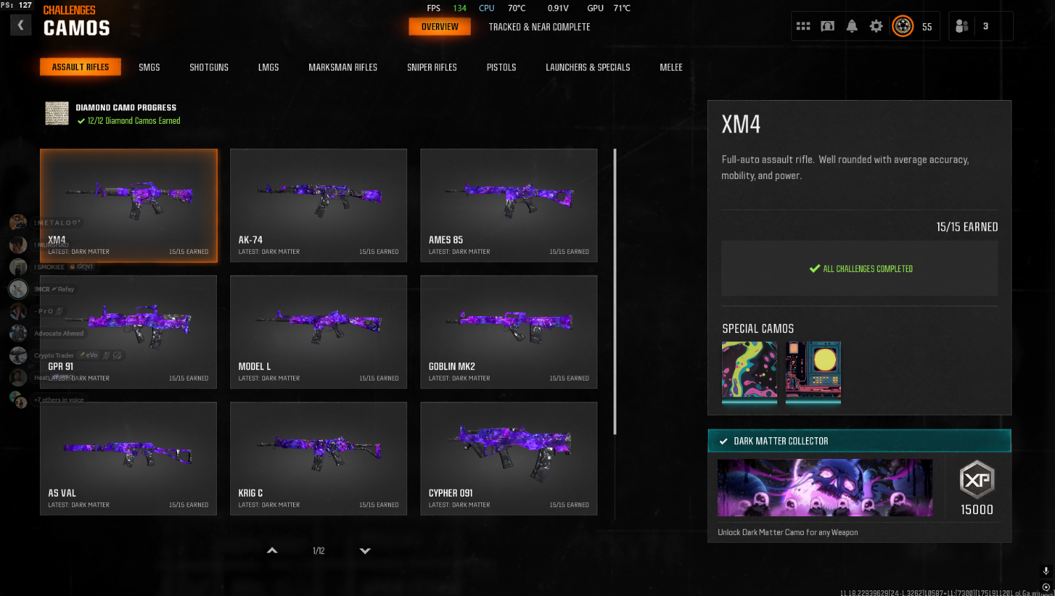Switch to the SNIPER RIFLES tab

tap(432, 67)
